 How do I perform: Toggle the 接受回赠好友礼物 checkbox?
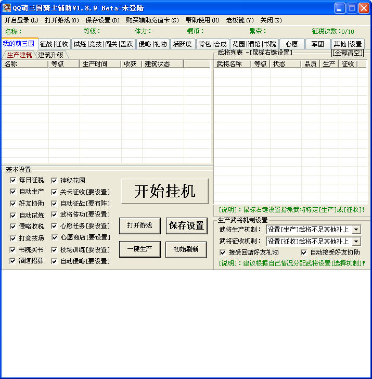pyautogui.click(x=223, y=253)
